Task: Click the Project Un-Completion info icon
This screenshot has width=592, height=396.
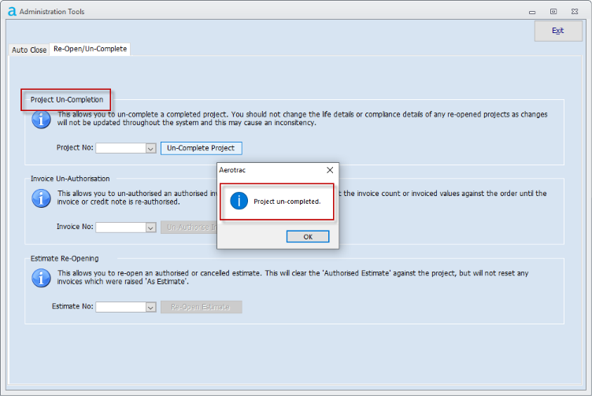Action: pyautogui.click(x=41, y=119)
